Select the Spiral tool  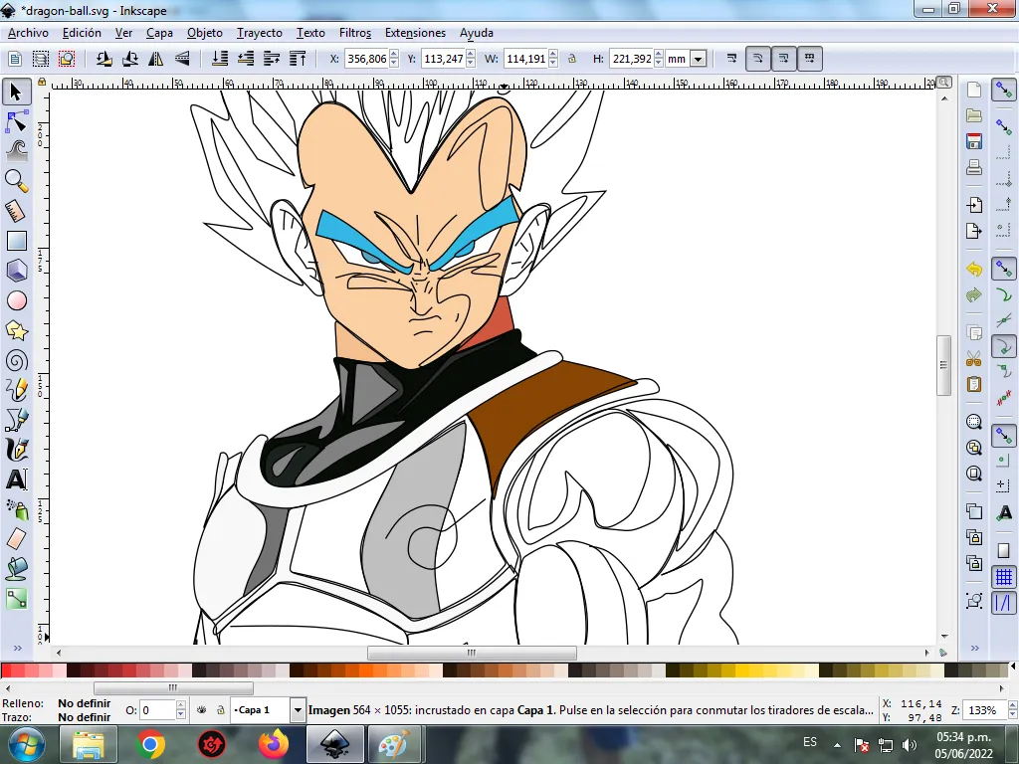point(16,360)
